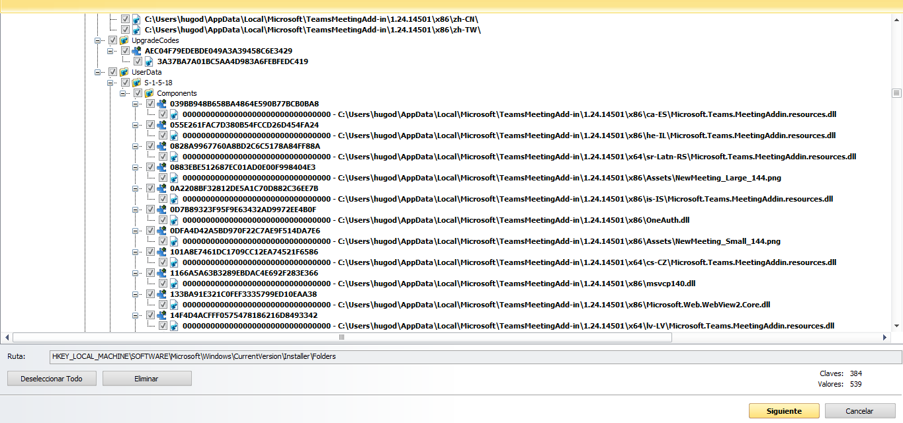Viewport: 903px width, 423px height.
Task: Collapse the 0D7B89323F95F9E63432AD9972EE4B0F node
Action: pos(136,210)
